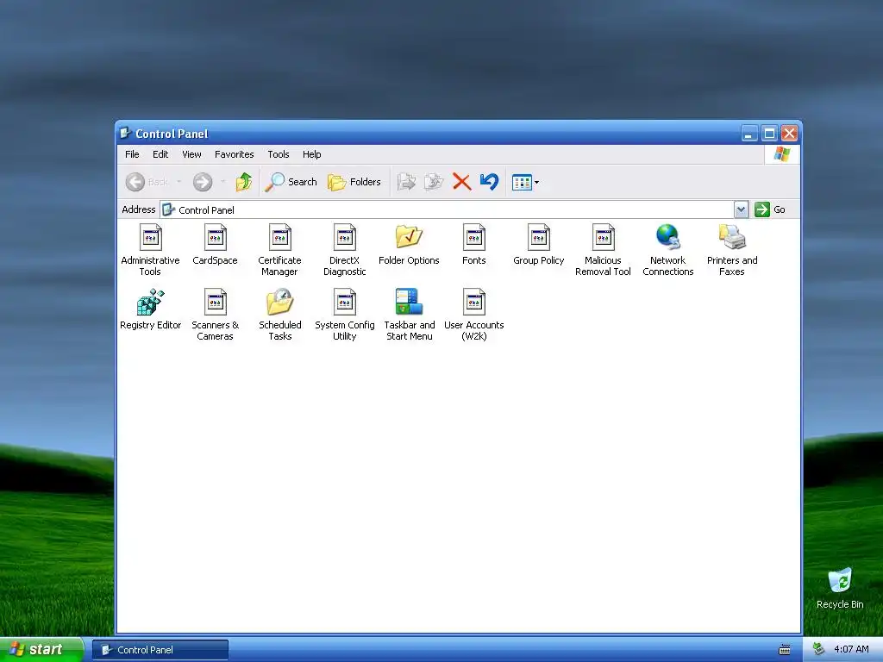Screen dimensions: 883x662
Task: Open the Printers and Faxes icon
Action: pyautogui.click(x=732, y=237)
